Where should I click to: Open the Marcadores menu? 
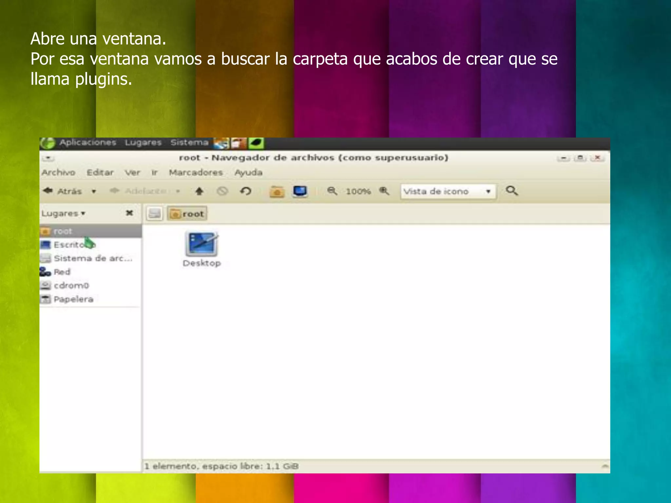point(196,172)
